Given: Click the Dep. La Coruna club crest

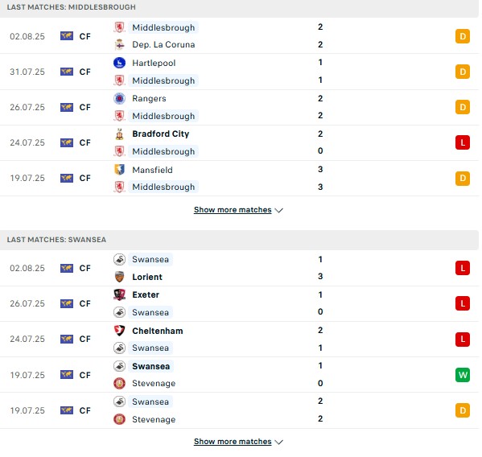Looking at the screenshot, I should pos(119,44).
